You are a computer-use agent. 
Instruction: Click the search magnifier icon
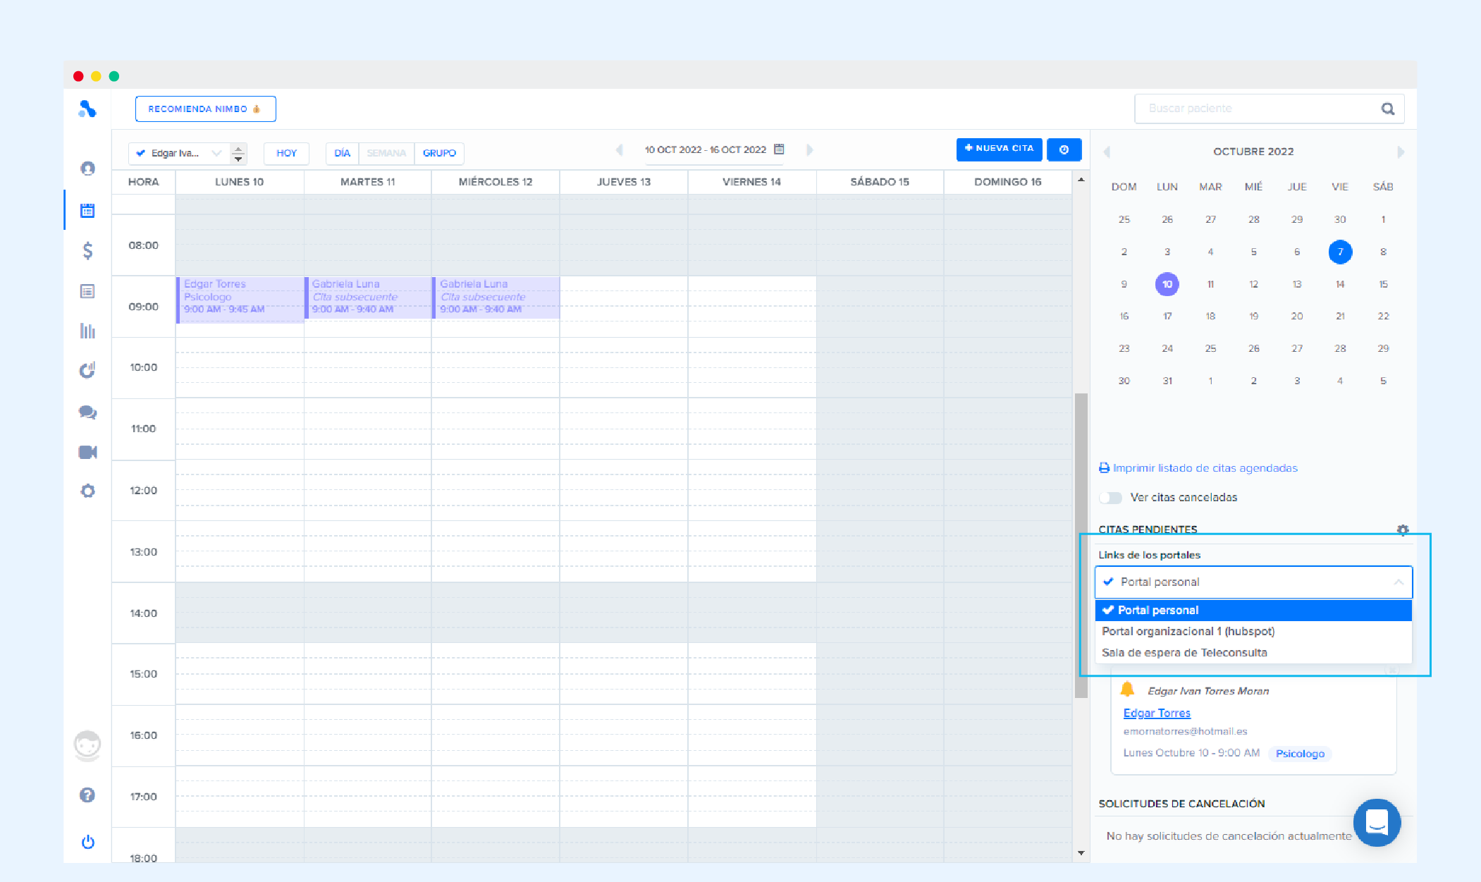pos(1387,109)
